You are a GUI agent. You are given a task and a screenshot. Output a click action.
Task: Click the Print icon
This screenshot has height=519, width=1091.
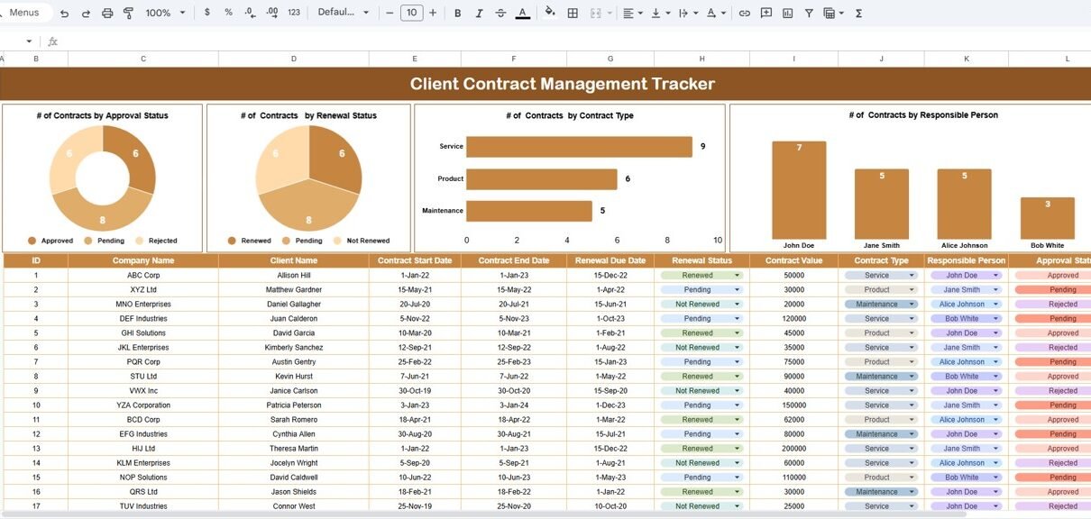coord(107,14)
